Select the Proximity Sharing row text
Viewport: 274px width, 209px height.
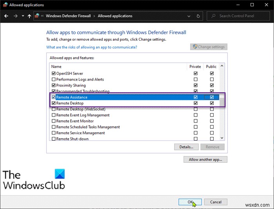click(x=71, y=85)
